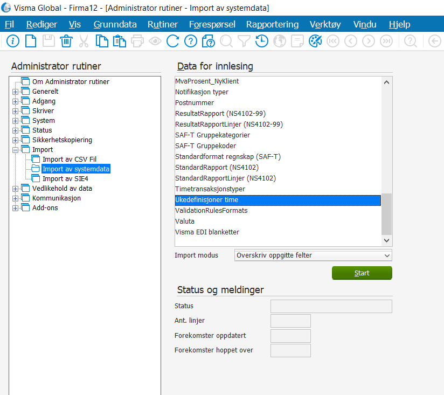Open the Vis menu
The image size is (444, 395).
(x=75, y=24)
